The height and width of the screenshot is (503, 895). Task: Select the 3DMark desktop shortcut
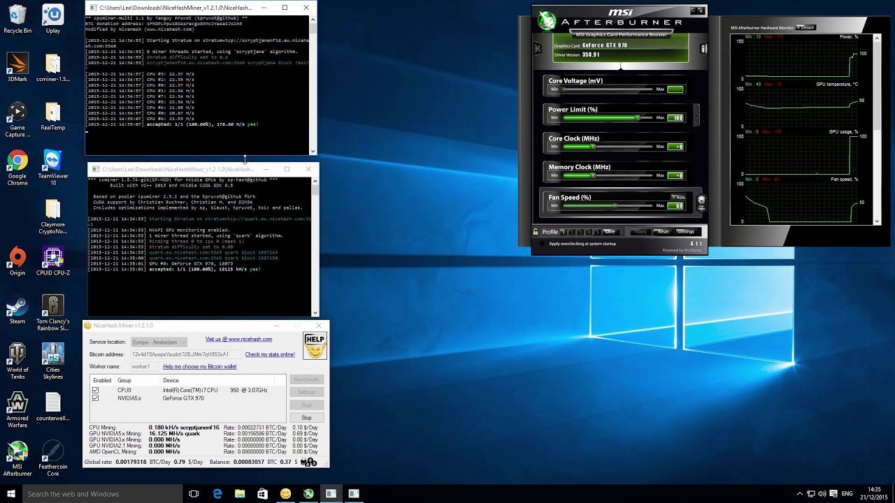(x=17, y=68)
